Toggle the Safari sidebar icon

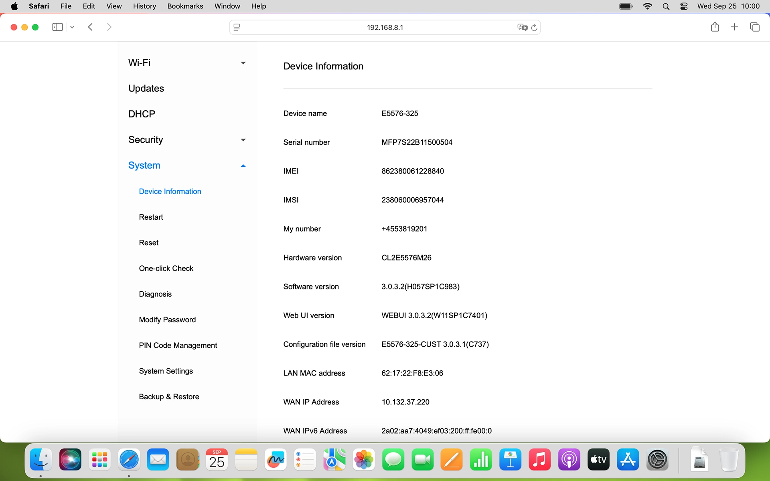point(57,27)
